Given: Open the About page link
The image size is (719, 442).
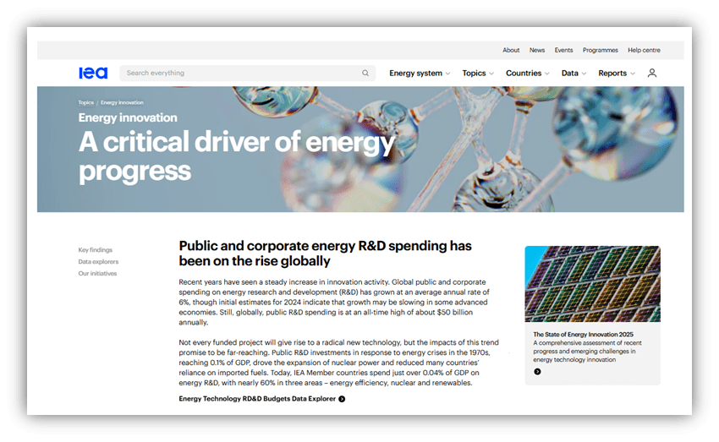Looking at the screenshot, I should tap(511, 50).
